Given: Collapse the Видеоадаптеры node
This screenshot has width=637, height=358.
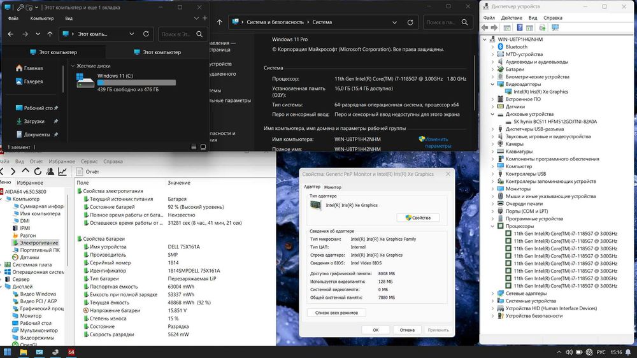Looking at the screenshot, I should (492, 85).
